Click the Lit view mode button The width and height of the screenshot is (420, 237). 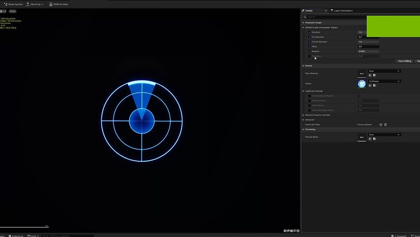[3, 11]
